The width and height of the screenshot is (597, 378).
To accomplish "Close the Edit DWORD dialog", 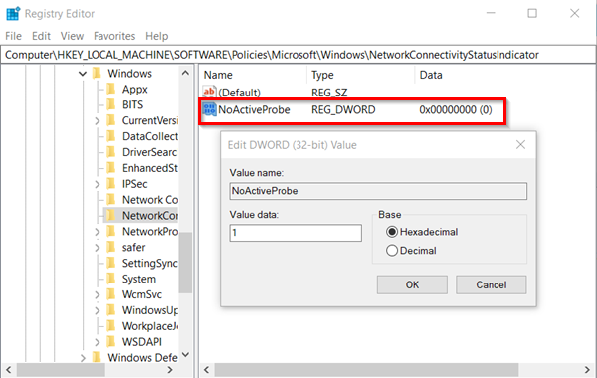I will pos(520,144).
